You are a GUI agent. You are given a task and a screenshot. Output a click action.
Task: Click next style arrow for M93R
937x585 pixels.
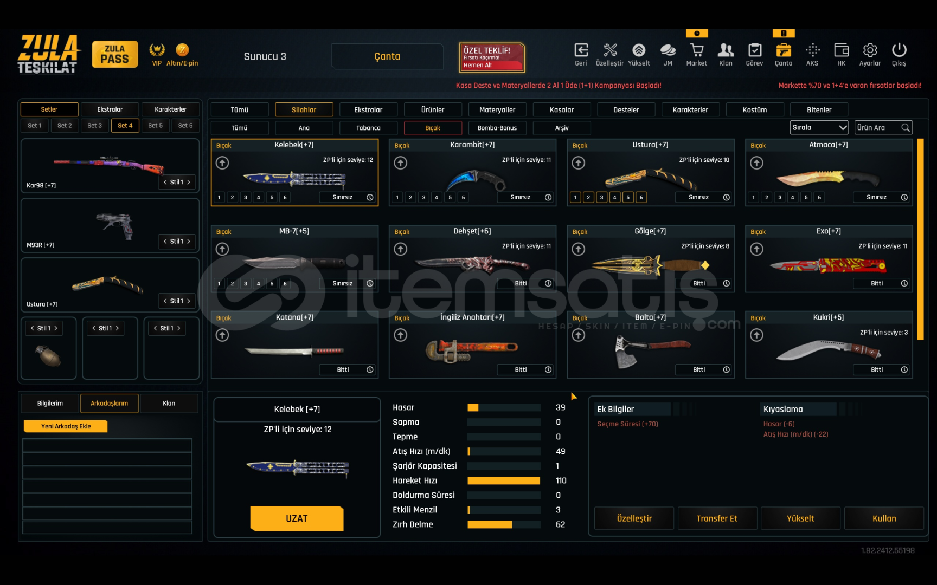tap(189, 242)
